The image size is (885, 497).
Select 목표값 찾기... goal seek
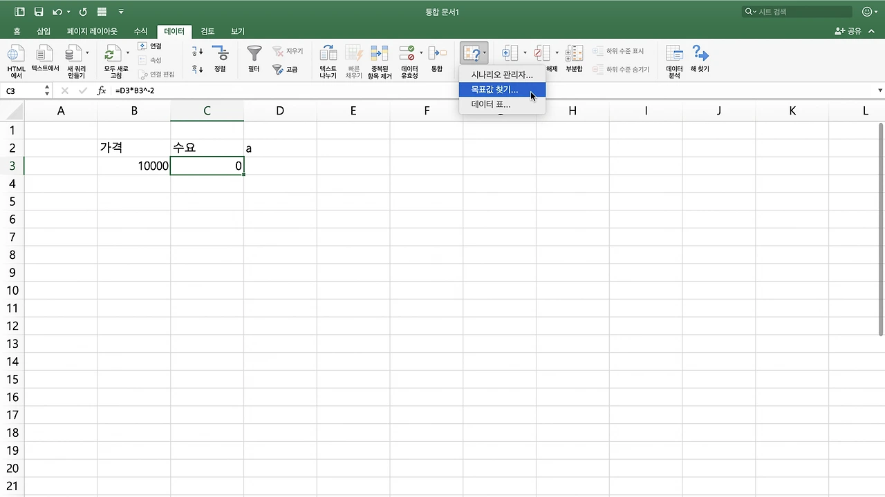coord(502,90)
